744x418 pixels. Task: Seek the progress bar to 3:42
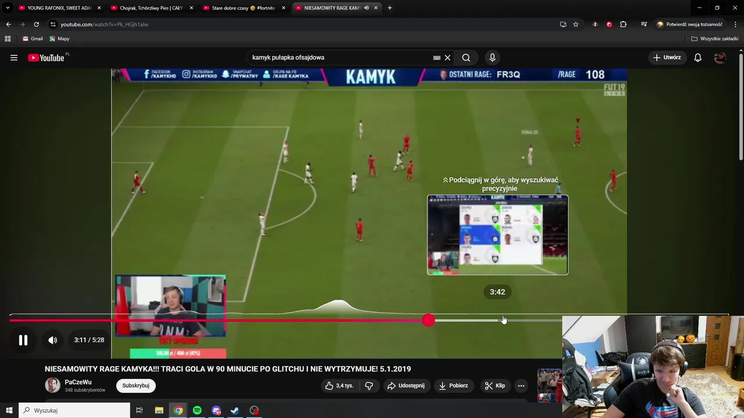point(503,320)
